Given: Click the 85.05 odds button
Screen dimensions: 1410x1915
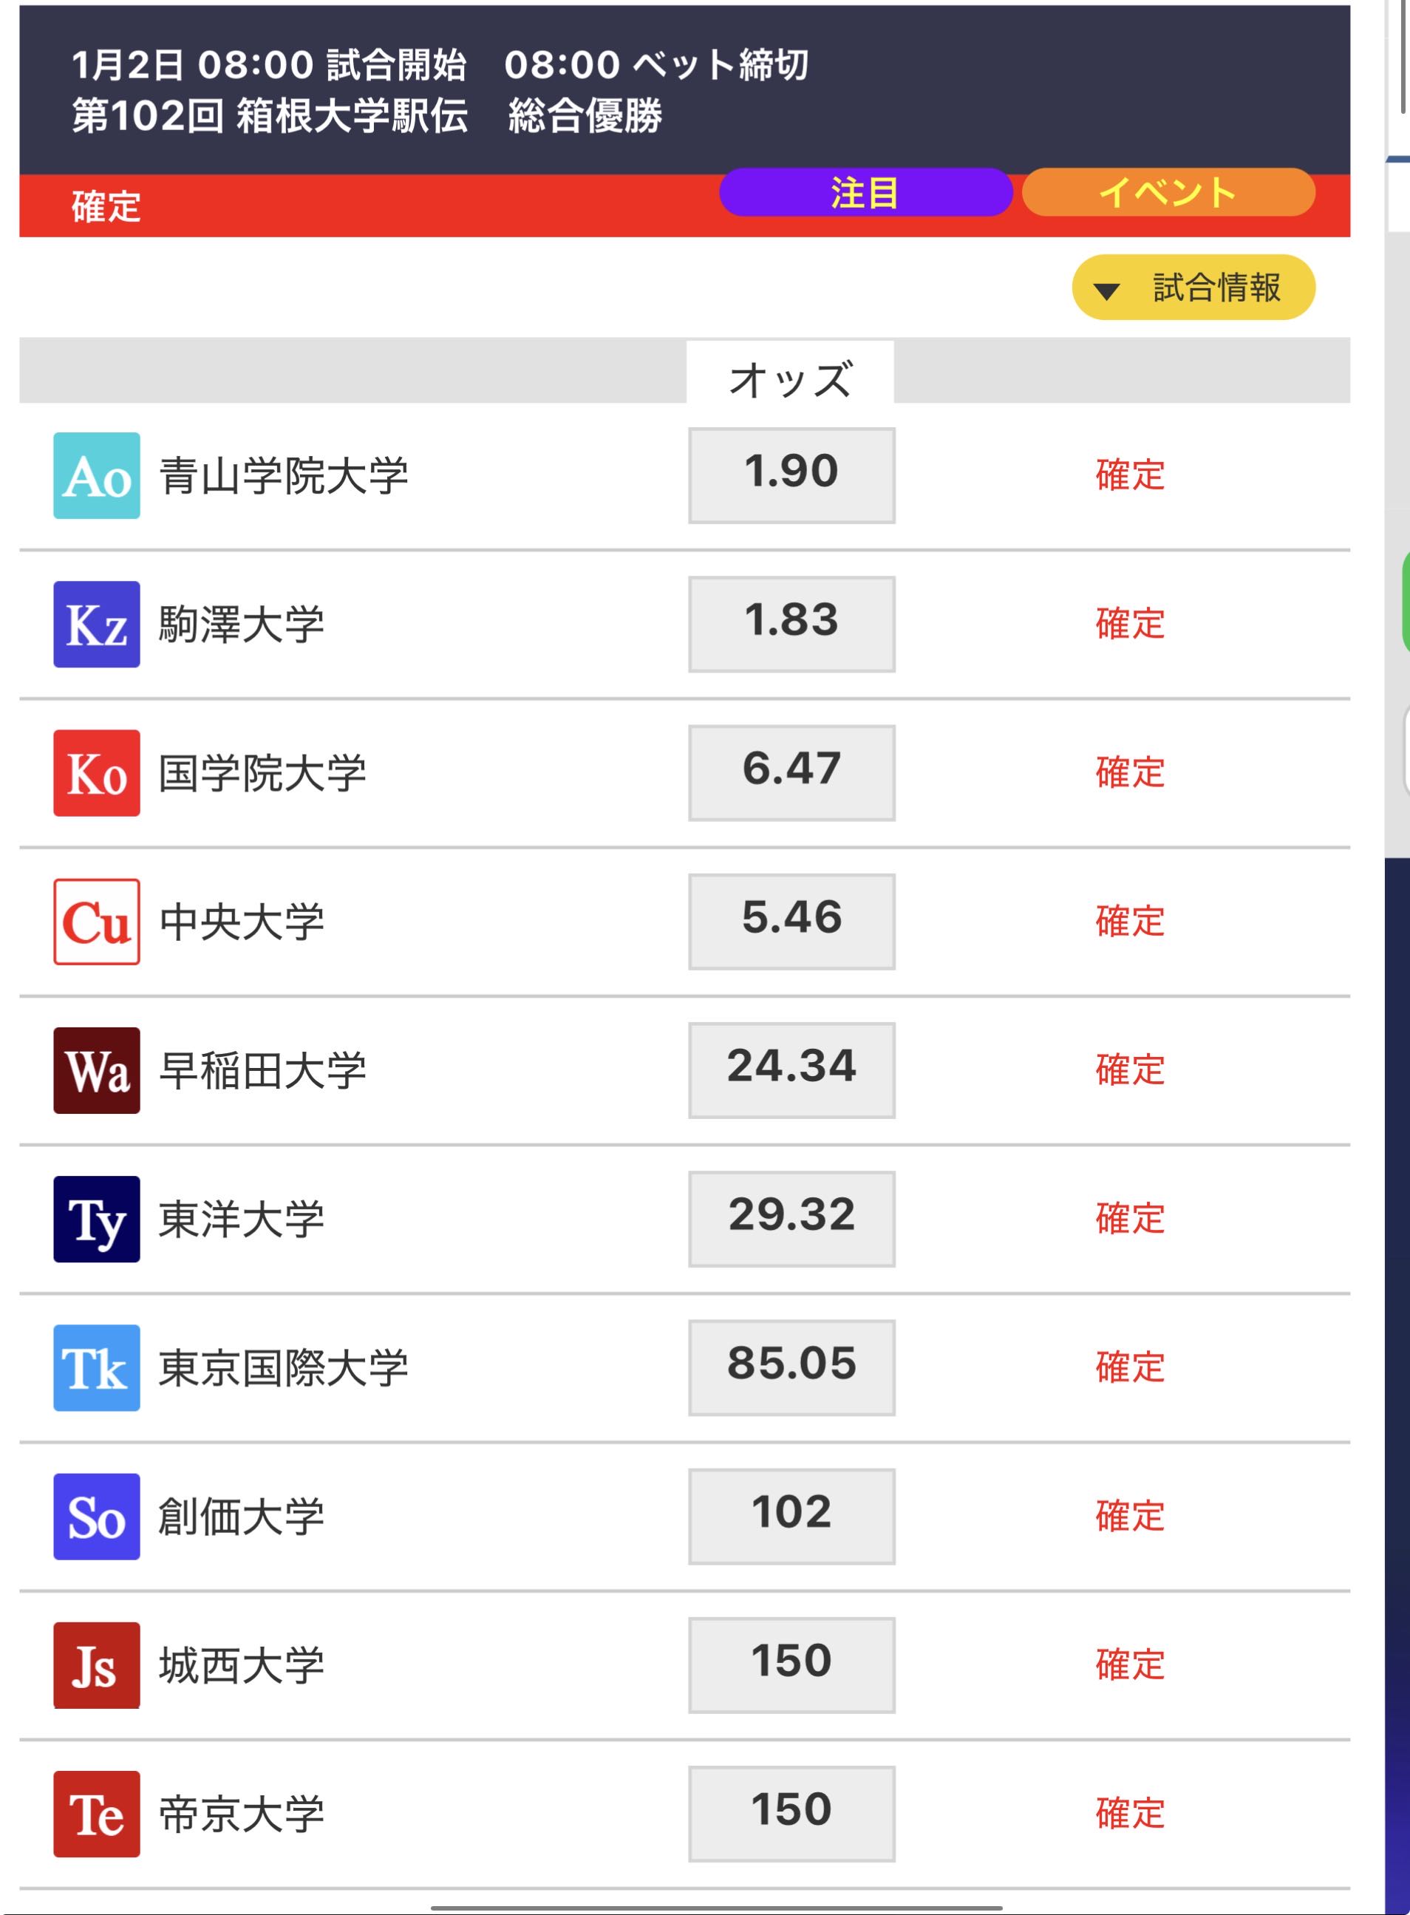Looking at the screenshot, I should (791, 1367).
